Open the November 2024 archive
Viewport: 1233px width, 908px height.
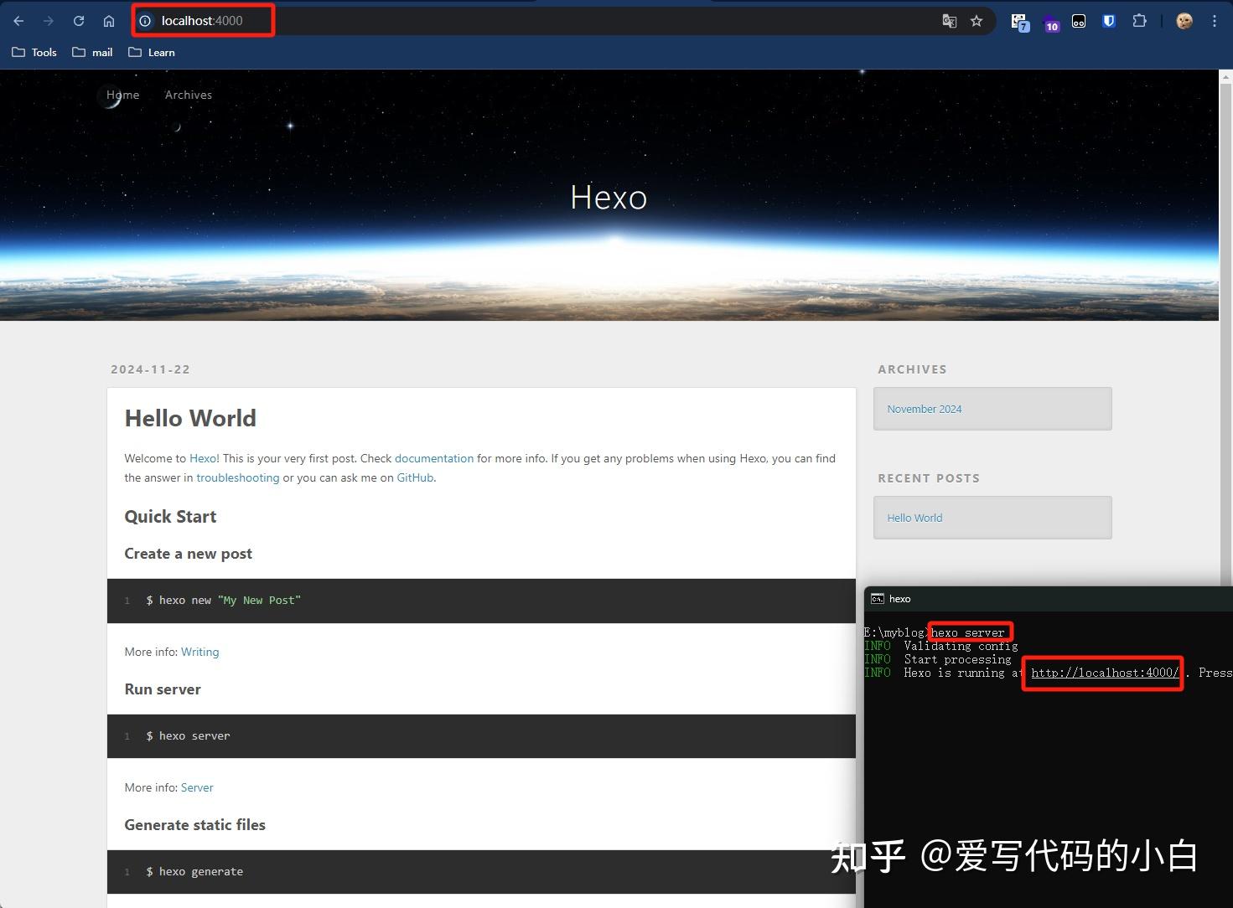925,409
